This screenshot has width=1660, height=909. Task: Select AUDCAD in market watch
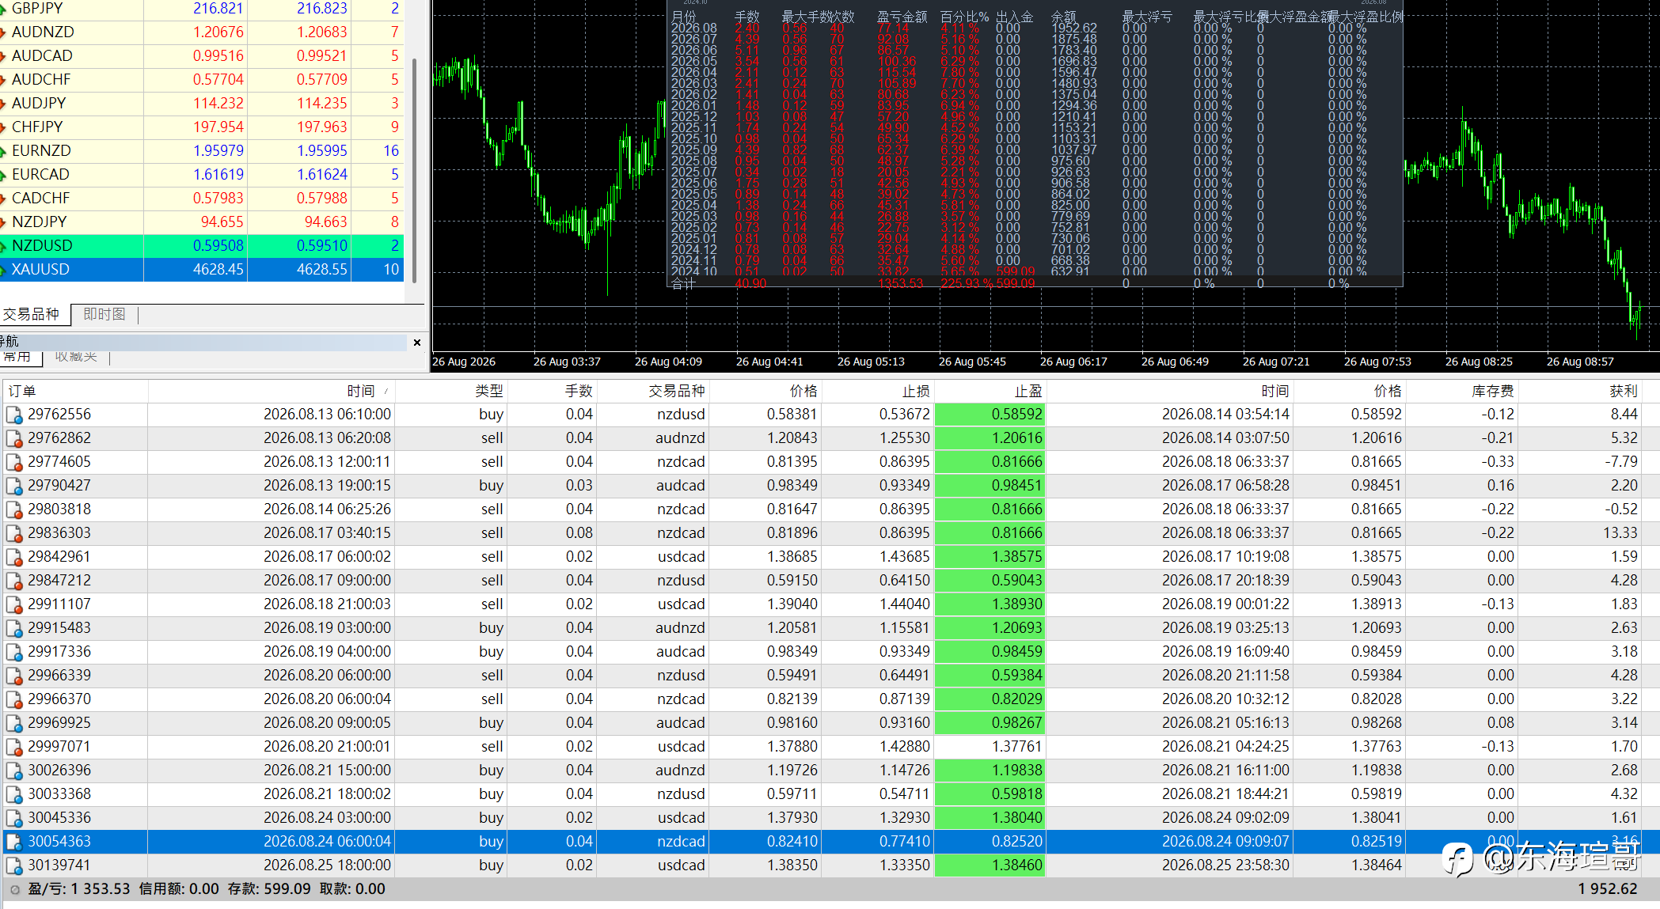pos(202,56)
